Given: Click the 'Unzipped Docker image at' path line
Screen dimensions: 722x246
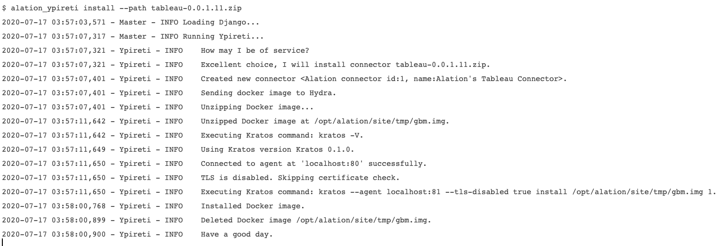Looking at the screenshot, I should (x=226, y=121).
